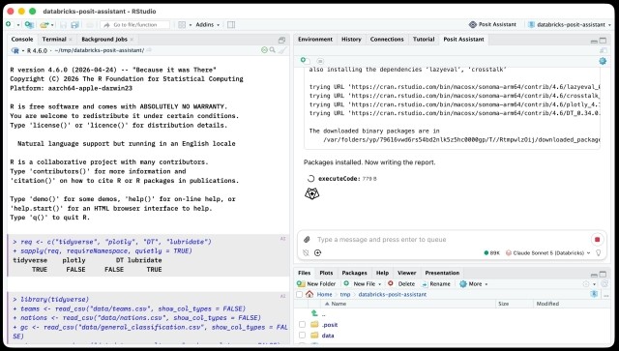Click the 89K token usage indicator
The width and height of the screenshot is (619, 351).
pyautogui.click(x=492, y=252)
